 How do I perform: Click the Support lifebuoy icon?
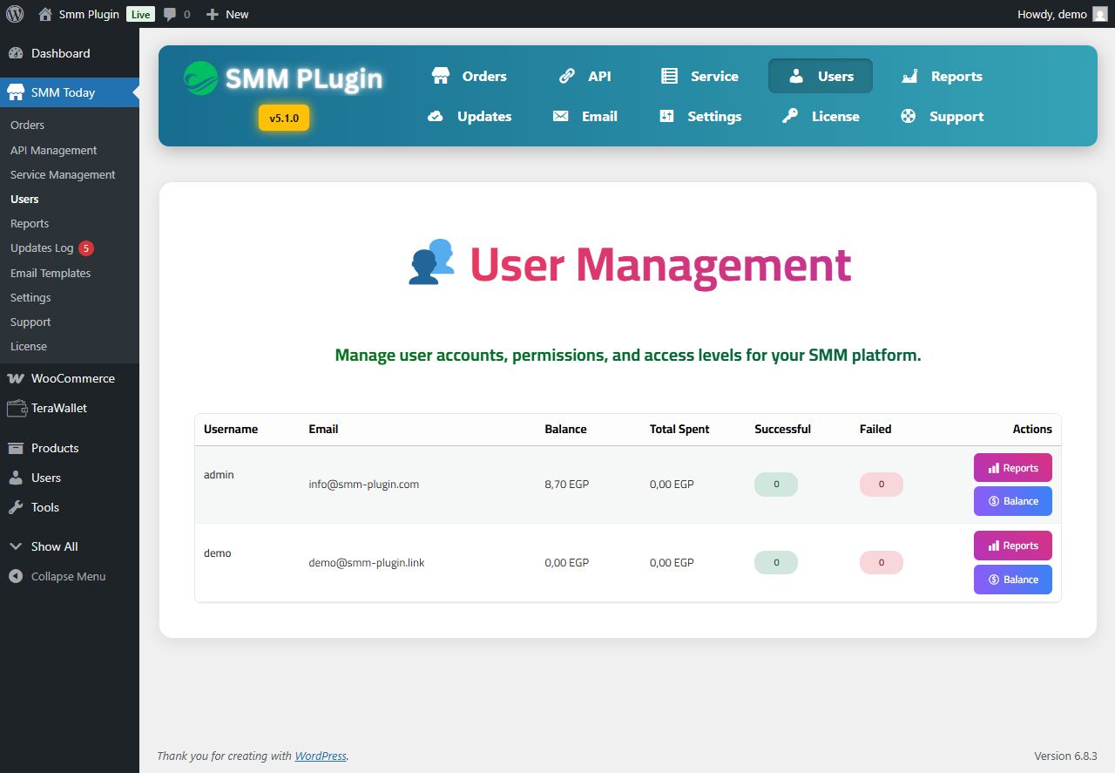point(909,116)
